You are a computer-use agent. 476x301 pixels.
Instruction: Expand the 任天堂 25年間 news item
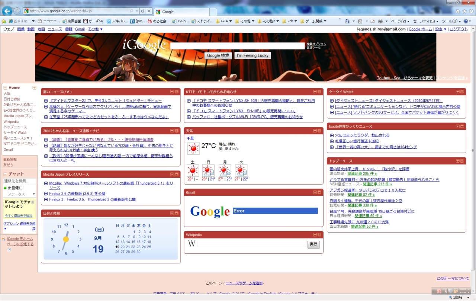[46, 117]
